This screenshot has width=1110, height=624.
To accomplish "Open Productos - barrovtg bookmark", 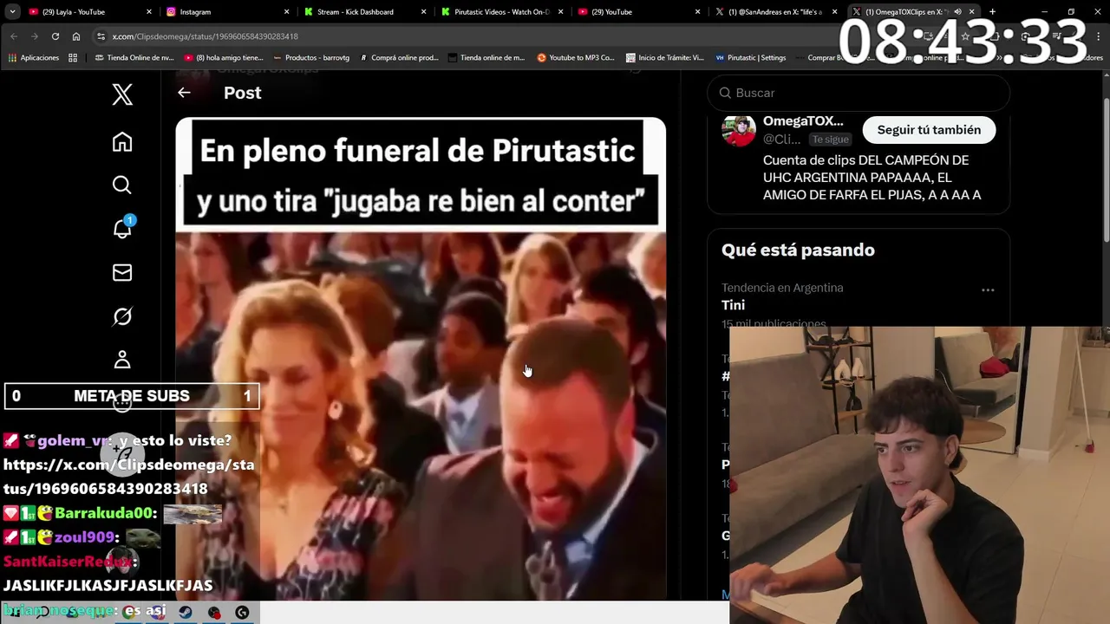I will point(311,58).
